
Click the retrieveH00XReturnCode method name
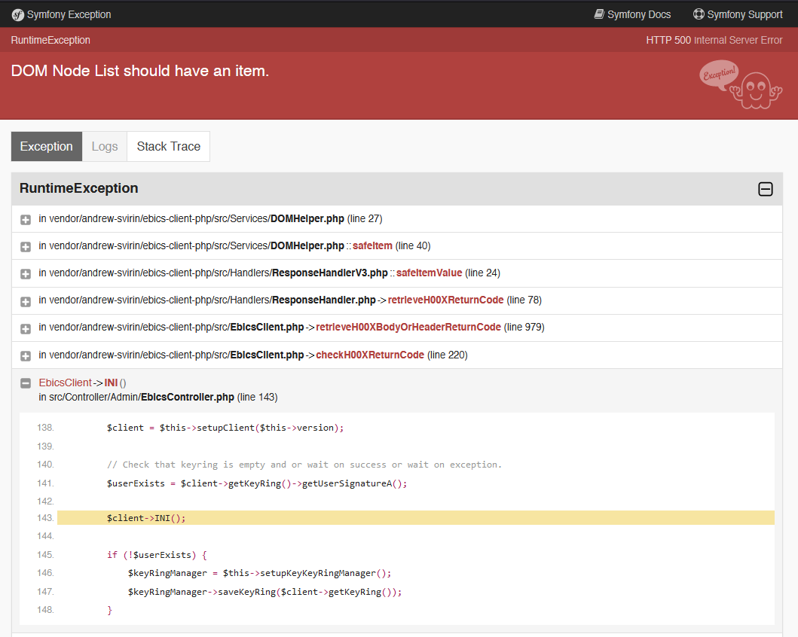click(445, 300)
